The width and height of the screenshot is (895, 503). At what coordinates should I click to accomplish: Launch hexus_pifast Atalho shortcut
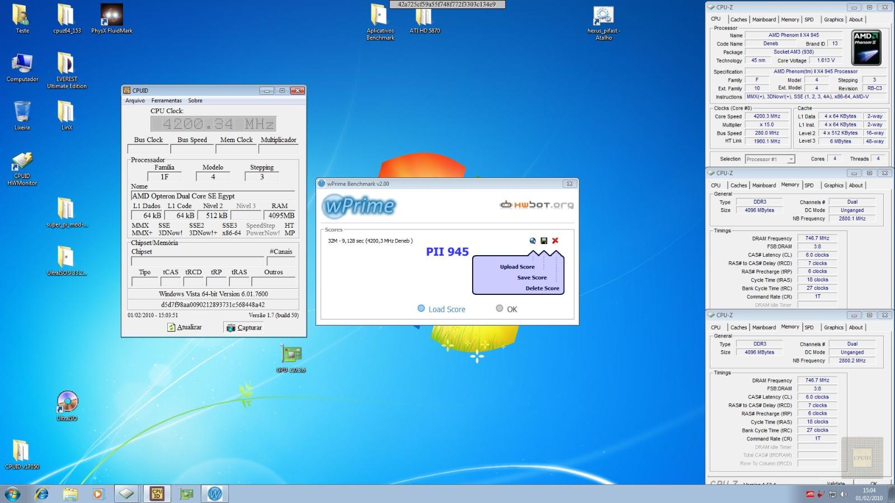tap(604, 22)
